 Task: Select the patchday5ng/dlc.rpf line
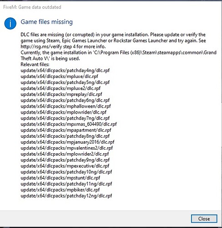(x=65, y=82)
